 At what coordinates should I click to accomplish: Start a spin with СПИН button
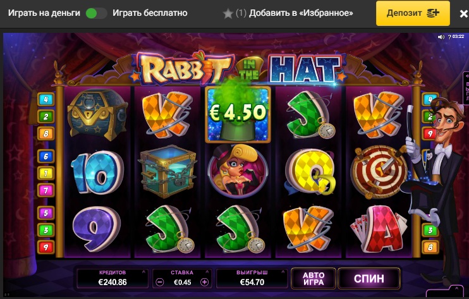point(369,279)
